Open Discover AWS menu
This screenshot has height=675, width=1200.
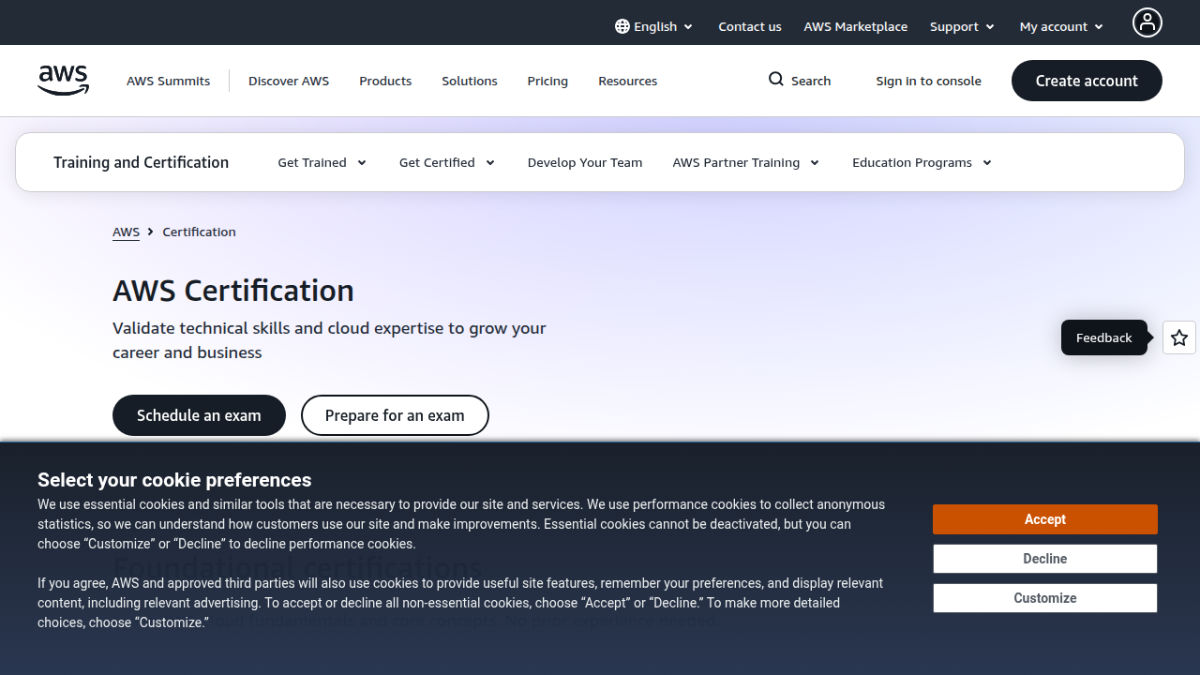pyautogui.click(x=289, y=81)
